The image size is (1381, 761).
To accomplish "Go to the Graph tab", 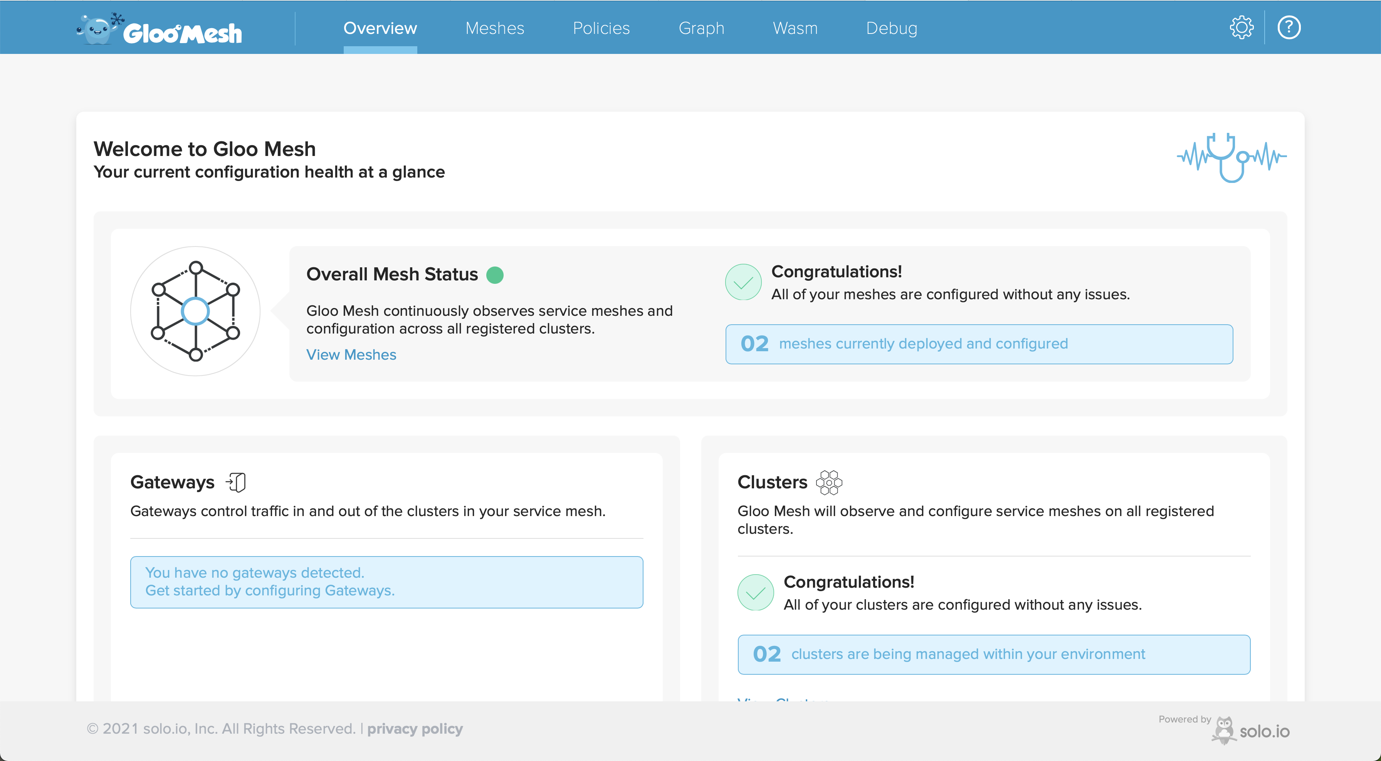I will (701, 28).
